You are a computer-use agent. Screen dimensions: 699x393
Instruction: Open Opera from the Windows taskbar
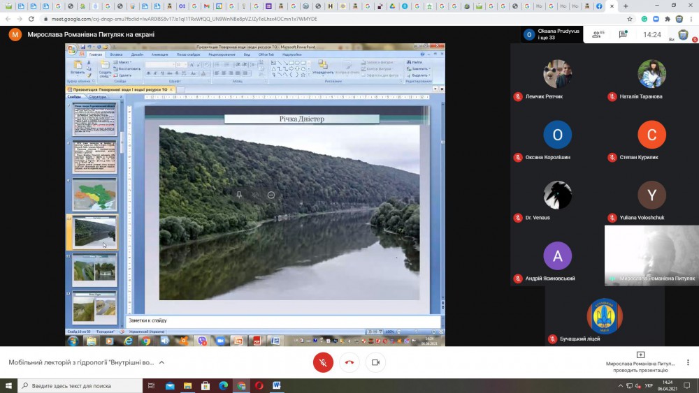pos(259,385)
